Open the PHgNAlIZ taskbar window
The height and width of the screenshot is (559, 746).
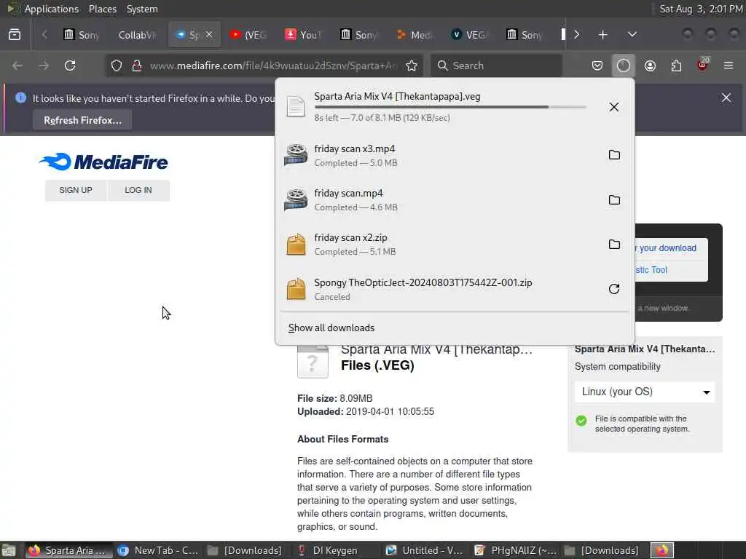pos(515,550)
